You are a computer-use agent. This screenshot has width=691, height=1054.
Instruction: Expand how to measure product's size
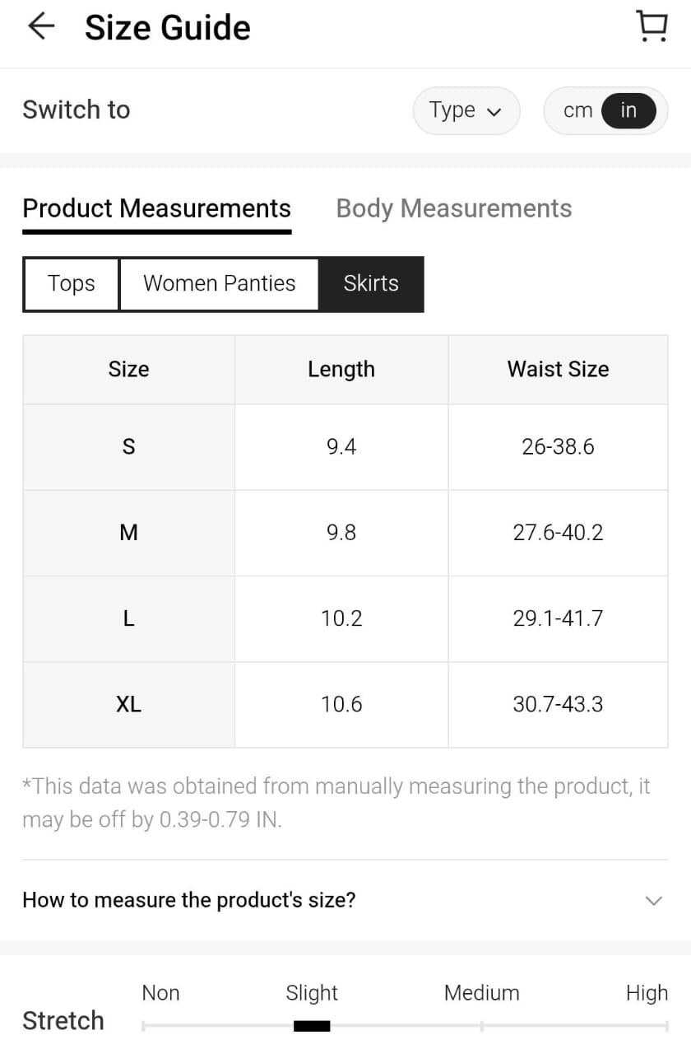(189, 899)
